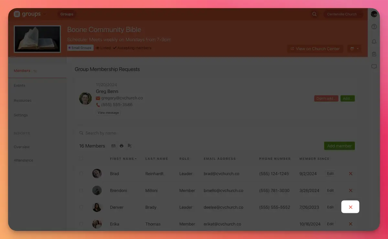
Task: Open Brendoni Milloni's avatar photo
Action: (x=97, y=190)
